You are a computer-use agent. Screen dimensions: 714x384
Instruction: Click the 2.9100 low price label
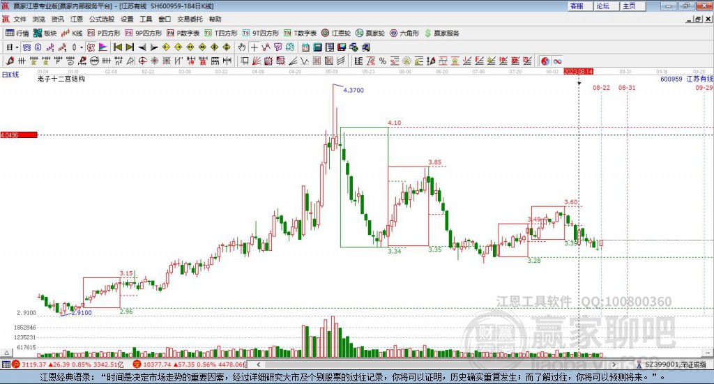[82, 313]
